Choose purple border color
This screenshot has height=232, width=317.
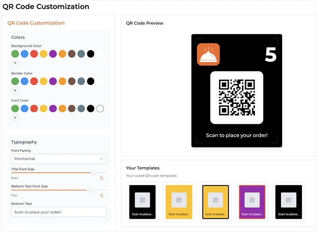(53, 81)
